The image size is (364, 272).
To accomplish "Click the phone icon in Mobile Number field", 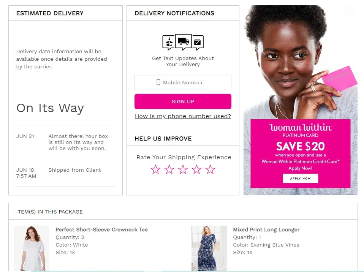I will [158, 82].
